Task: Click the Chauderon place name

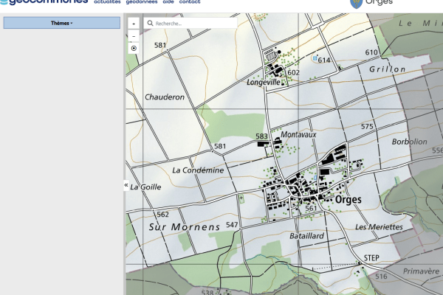Action: pyautogui.click(x=165, y=97)
